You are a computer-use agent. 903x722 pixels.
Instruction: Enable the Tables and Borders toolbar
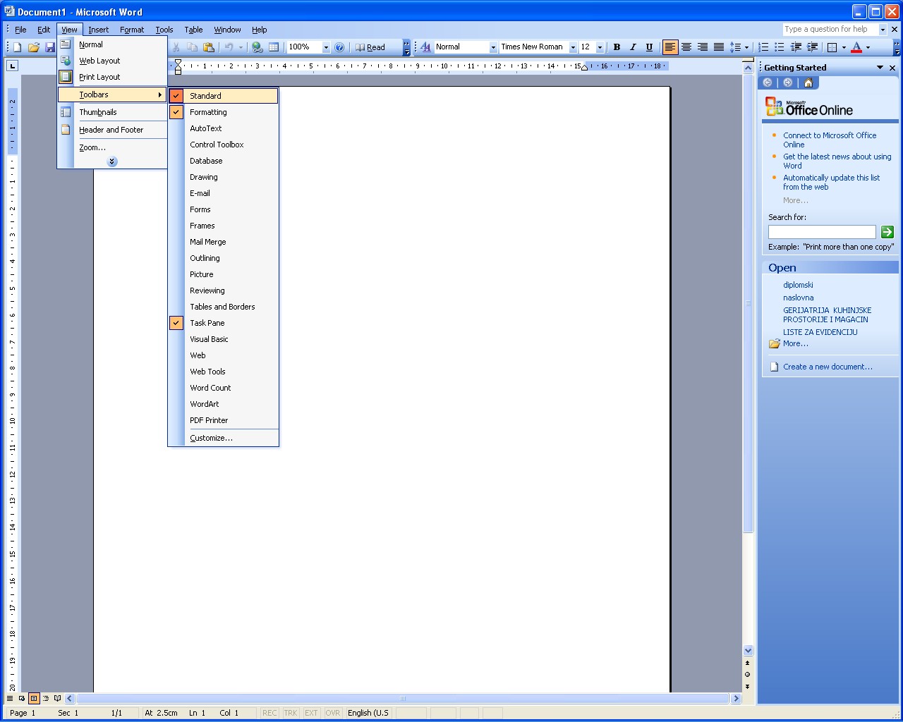tap(224, 307)
